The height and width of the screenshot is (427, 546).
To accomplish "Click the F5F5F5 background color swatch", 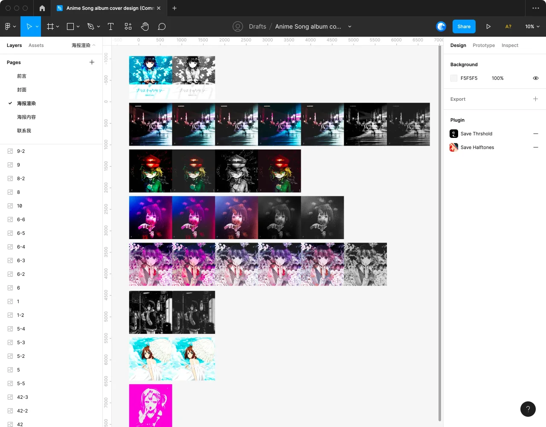I will [454, 78].
